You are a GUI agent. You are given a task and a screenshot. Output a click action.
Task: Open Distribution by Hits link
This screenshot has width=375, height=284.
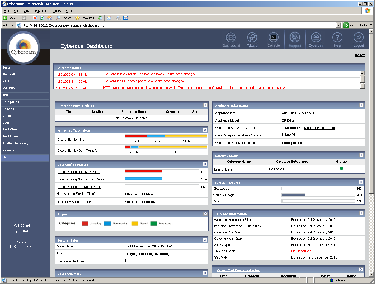tap(70, 139)
